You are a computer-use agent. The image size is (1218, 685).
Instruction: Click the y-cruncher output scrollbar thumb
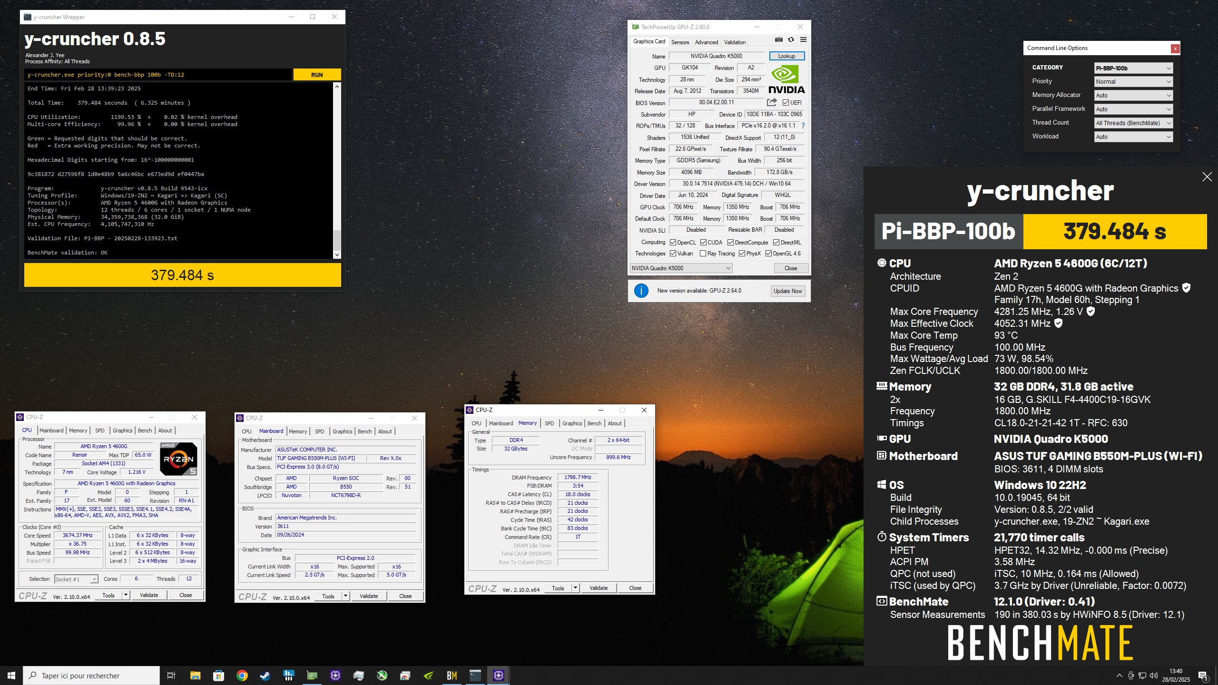(x=337, y=240)
